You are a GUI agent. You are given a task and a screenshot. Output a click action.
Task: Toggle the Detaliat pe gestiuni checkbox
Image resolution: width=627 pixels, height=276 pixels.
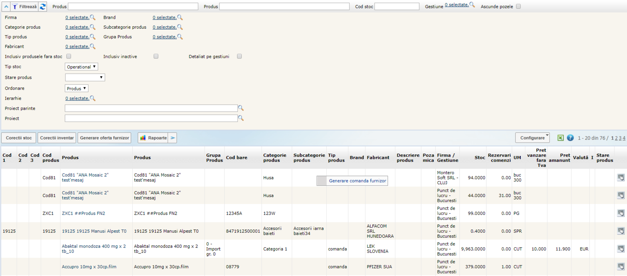click(x=239, y=56)
